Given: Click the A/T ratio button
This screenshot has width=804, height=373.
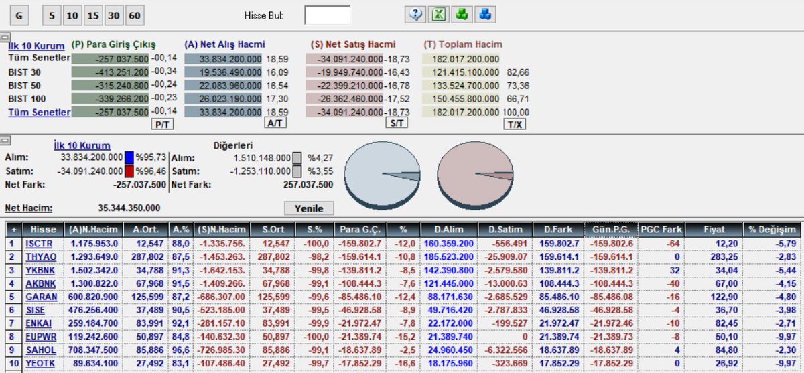Looking at the screenshot, I should click(275, 124).
